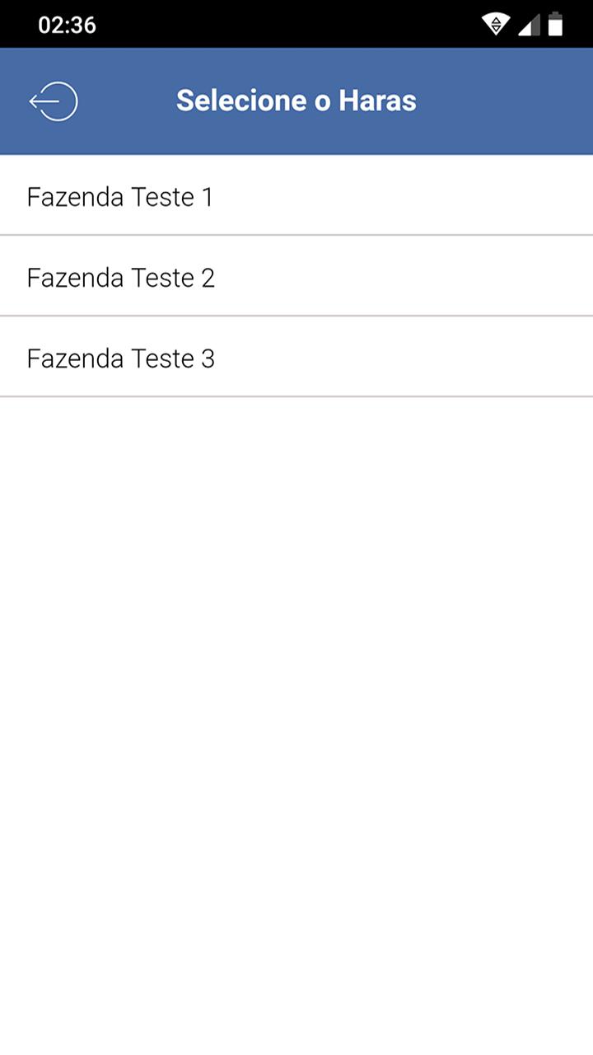
Task: Exit via the logout arrow icon in the header
Action: pyautogui.click(x=54, y=101)
